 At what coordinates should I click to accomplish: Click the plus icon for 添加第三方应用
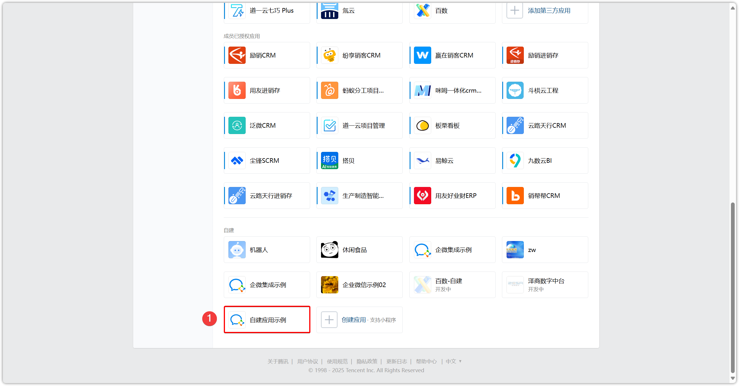[515, 10]
